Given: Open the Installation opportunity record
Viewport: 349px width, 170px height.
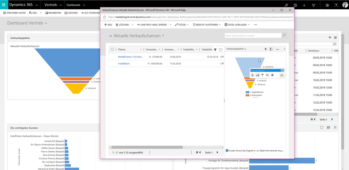Looking at the screenshot, I should [124, 63].
